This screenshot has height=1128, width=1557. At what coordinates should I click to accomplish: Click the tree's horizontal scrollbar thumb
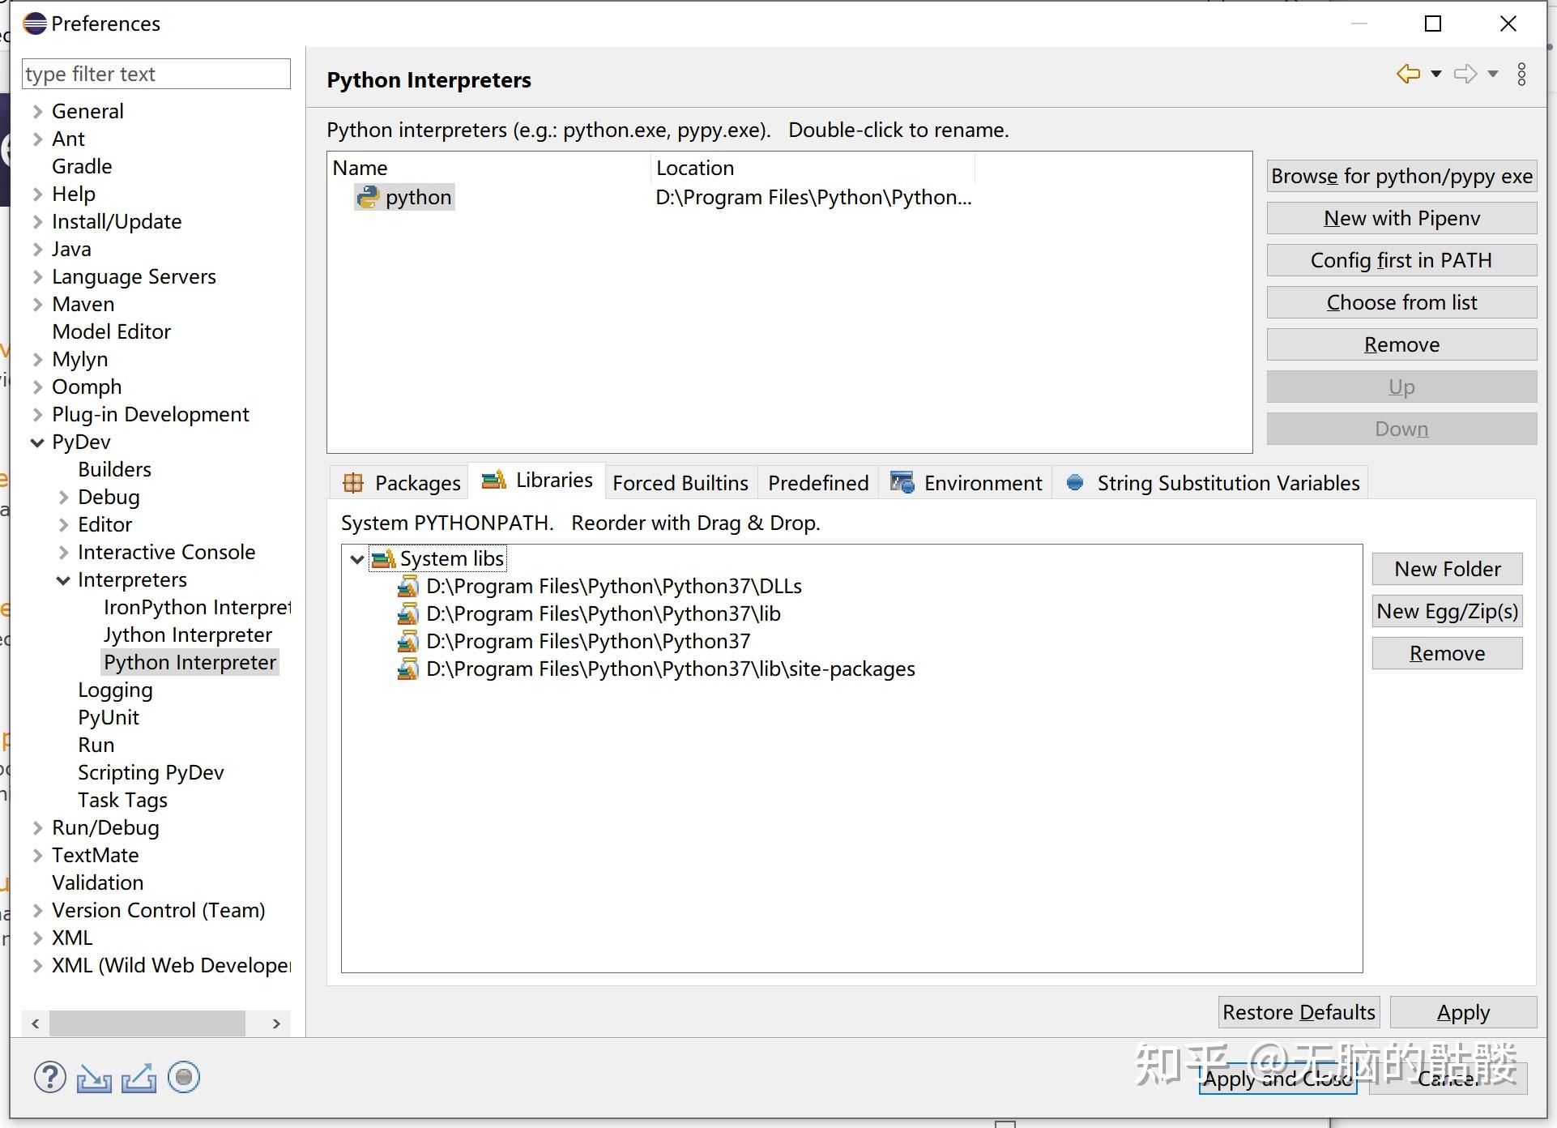(x=147, y=1023)
